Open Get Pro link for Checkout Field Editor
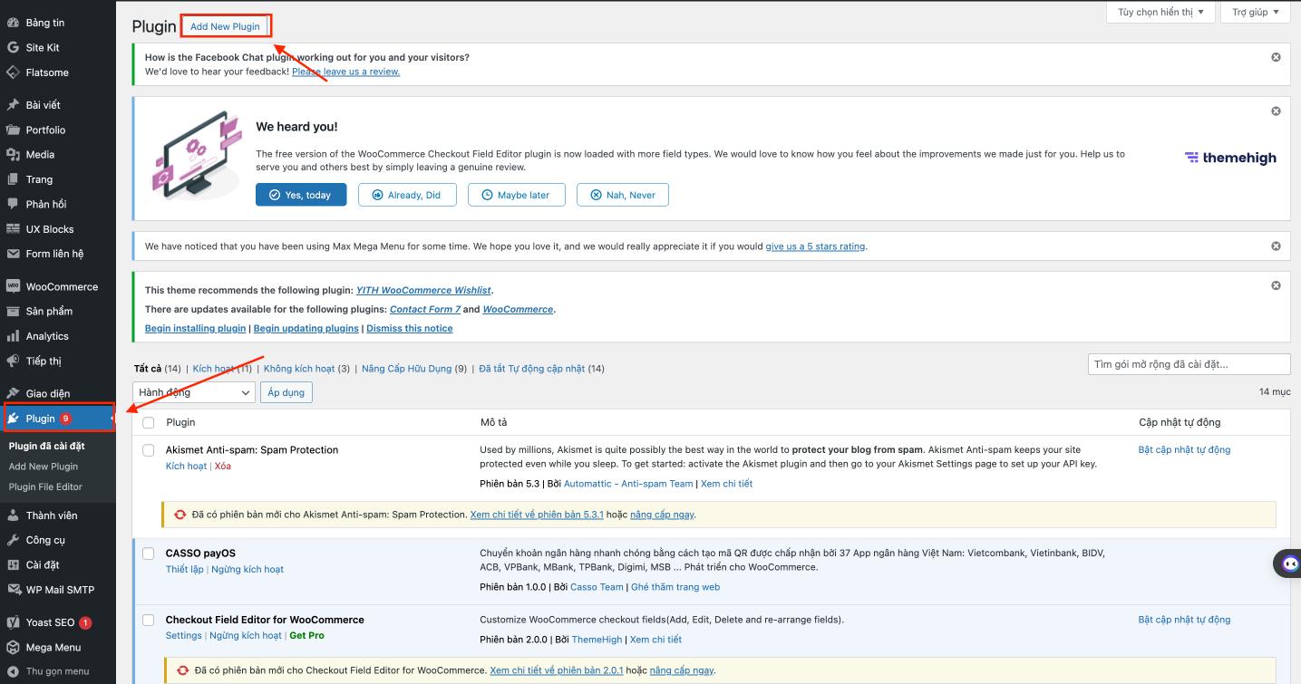 tap(306, 635)
